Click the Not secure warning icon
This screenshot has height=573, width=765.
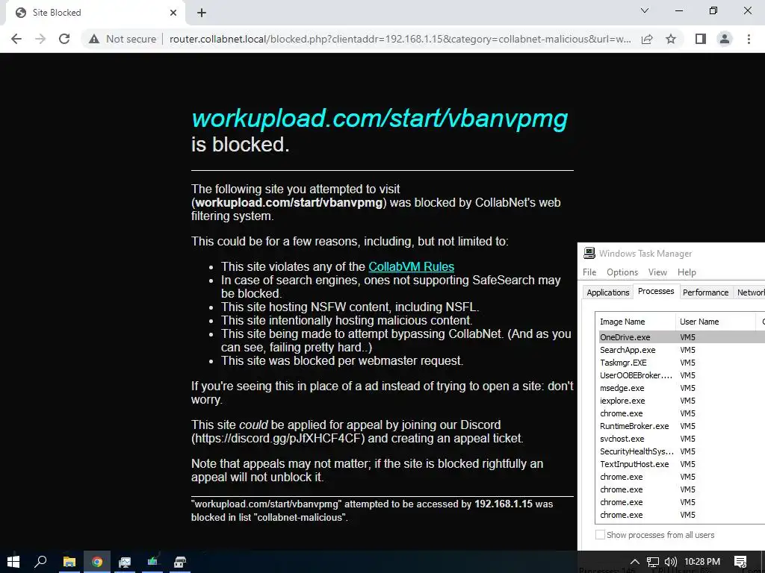94,39
